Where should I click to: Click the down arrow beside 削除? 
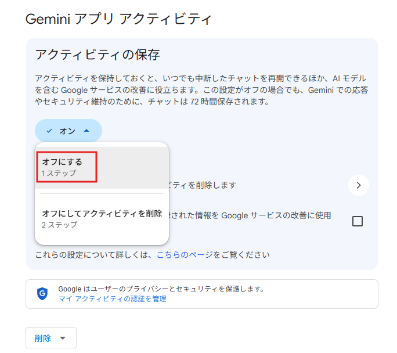pos(63,338)
